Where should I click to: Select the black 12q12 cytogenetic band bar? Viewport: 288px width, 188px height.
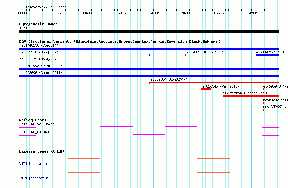tap(149, 31)
